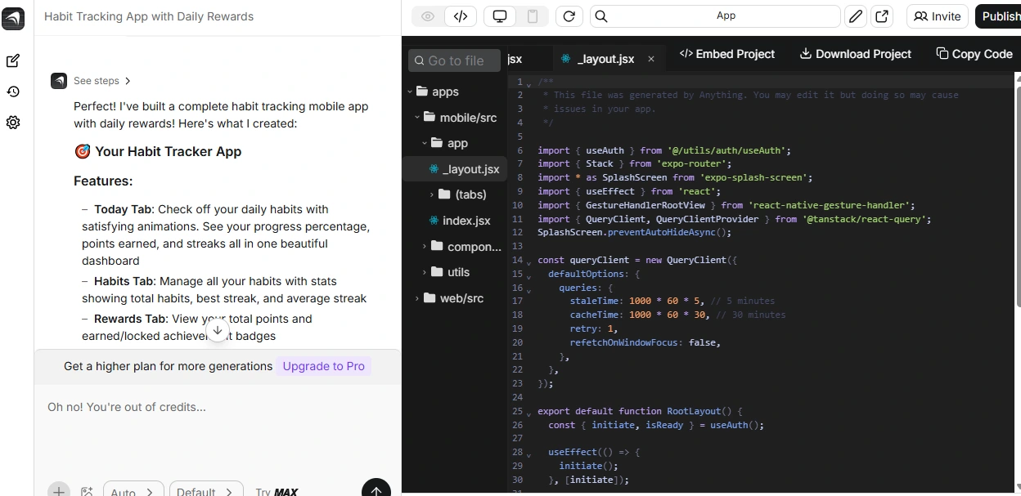The height and width of the screenshot is (496, 1021).
Task: Select the _layout.jsx editor tab
Action: click(605, 58)
